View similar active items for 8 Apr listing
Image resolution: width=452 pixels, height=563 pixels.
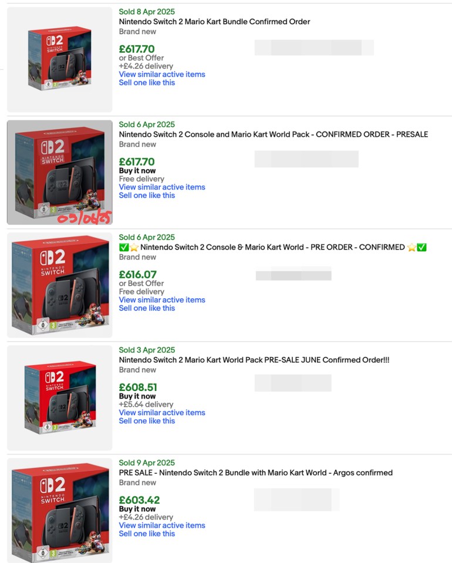coord(162,75)
